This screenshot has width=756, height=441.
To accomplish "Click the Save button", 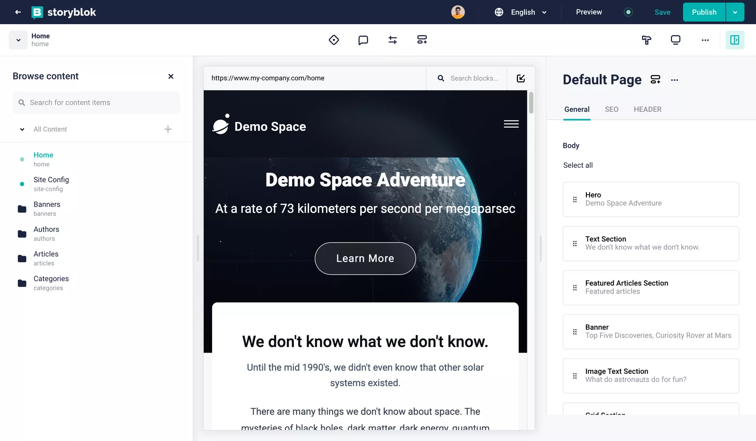I will point(662,12).
